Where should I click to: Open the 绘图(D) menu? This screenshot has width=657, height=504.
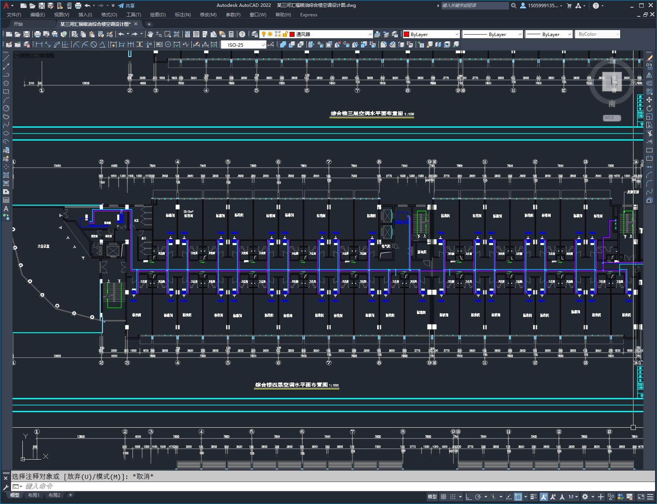[x=158, y=15]
